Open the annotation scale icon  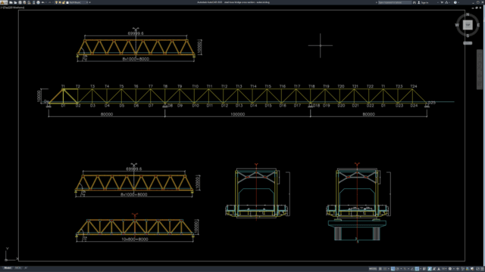pyautogui.click(x=439, y=269)
